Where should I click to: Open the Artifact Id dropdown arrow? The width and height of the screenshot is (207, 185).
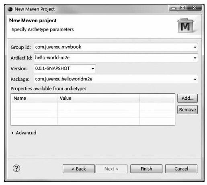(195, 58)
